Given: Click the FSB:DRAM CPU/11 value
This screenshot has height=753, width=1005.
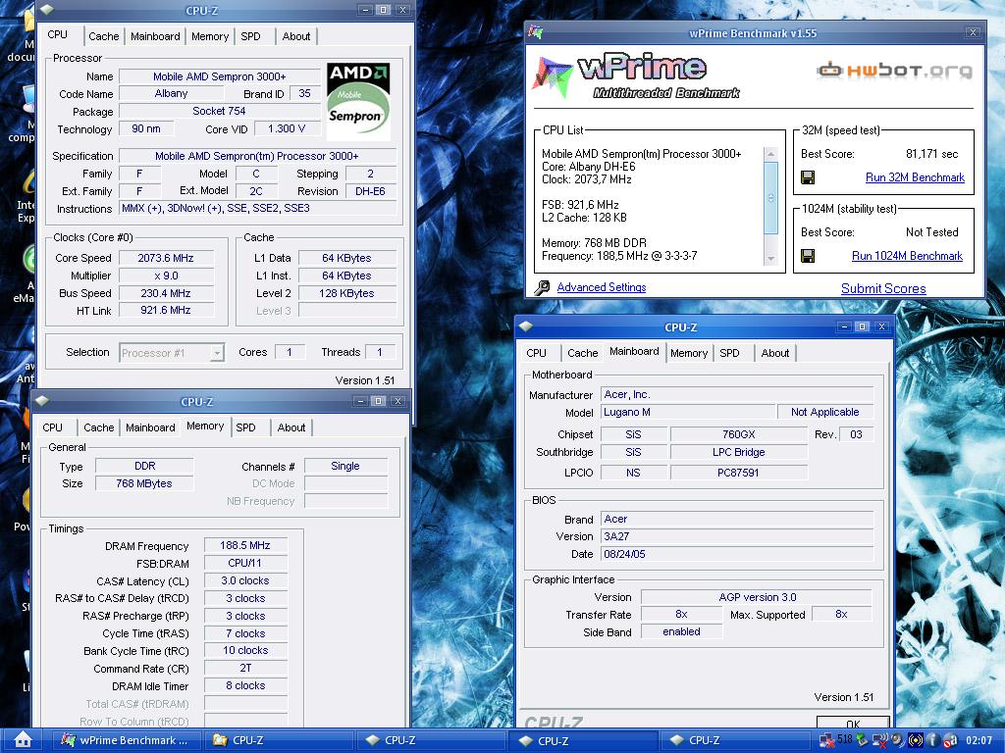Looking at the screenshot, I should pos(244,563).
